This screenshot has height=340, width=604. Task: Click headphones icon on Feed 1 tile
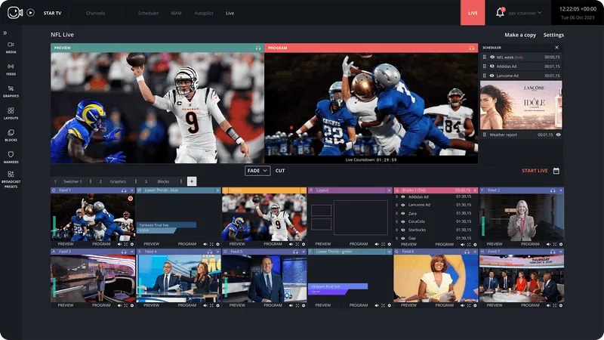[x=124, y=190]
